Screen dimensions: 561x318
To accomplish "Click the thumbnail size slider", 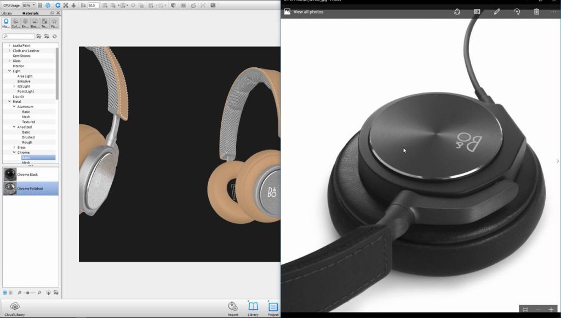I will (x=27, y=293).
